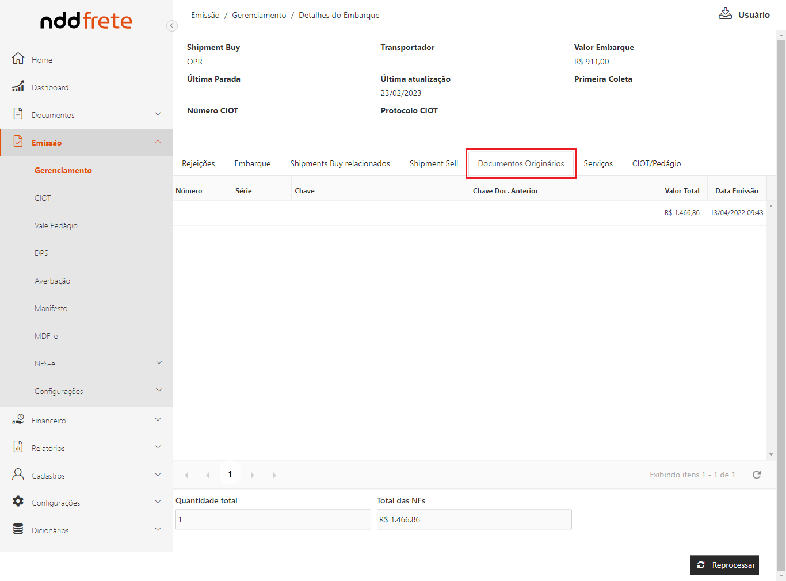Follow the Gerenciamento breadcrumb link
Viewport: 786px width, 581px height.
(259, 16)
